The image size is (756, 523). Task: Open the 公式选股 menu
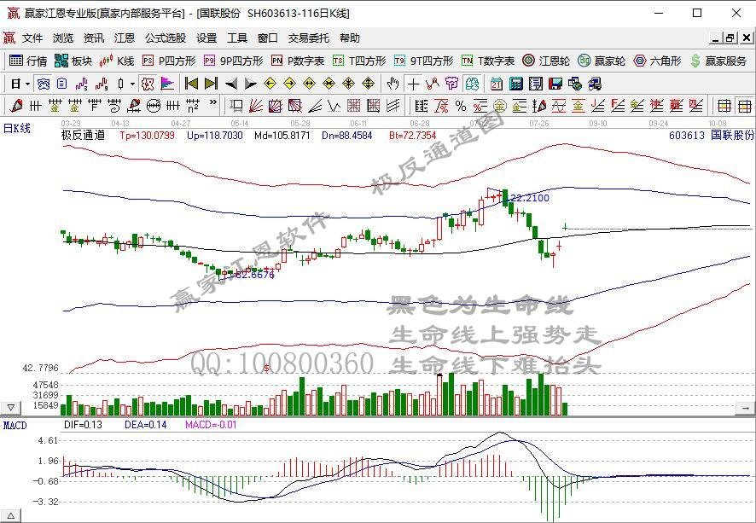(166, 38)
